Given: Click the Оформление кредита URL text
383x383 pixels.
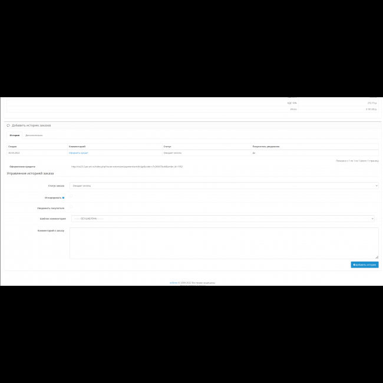Looking at the screenshot, I should [x=127, y=166].
